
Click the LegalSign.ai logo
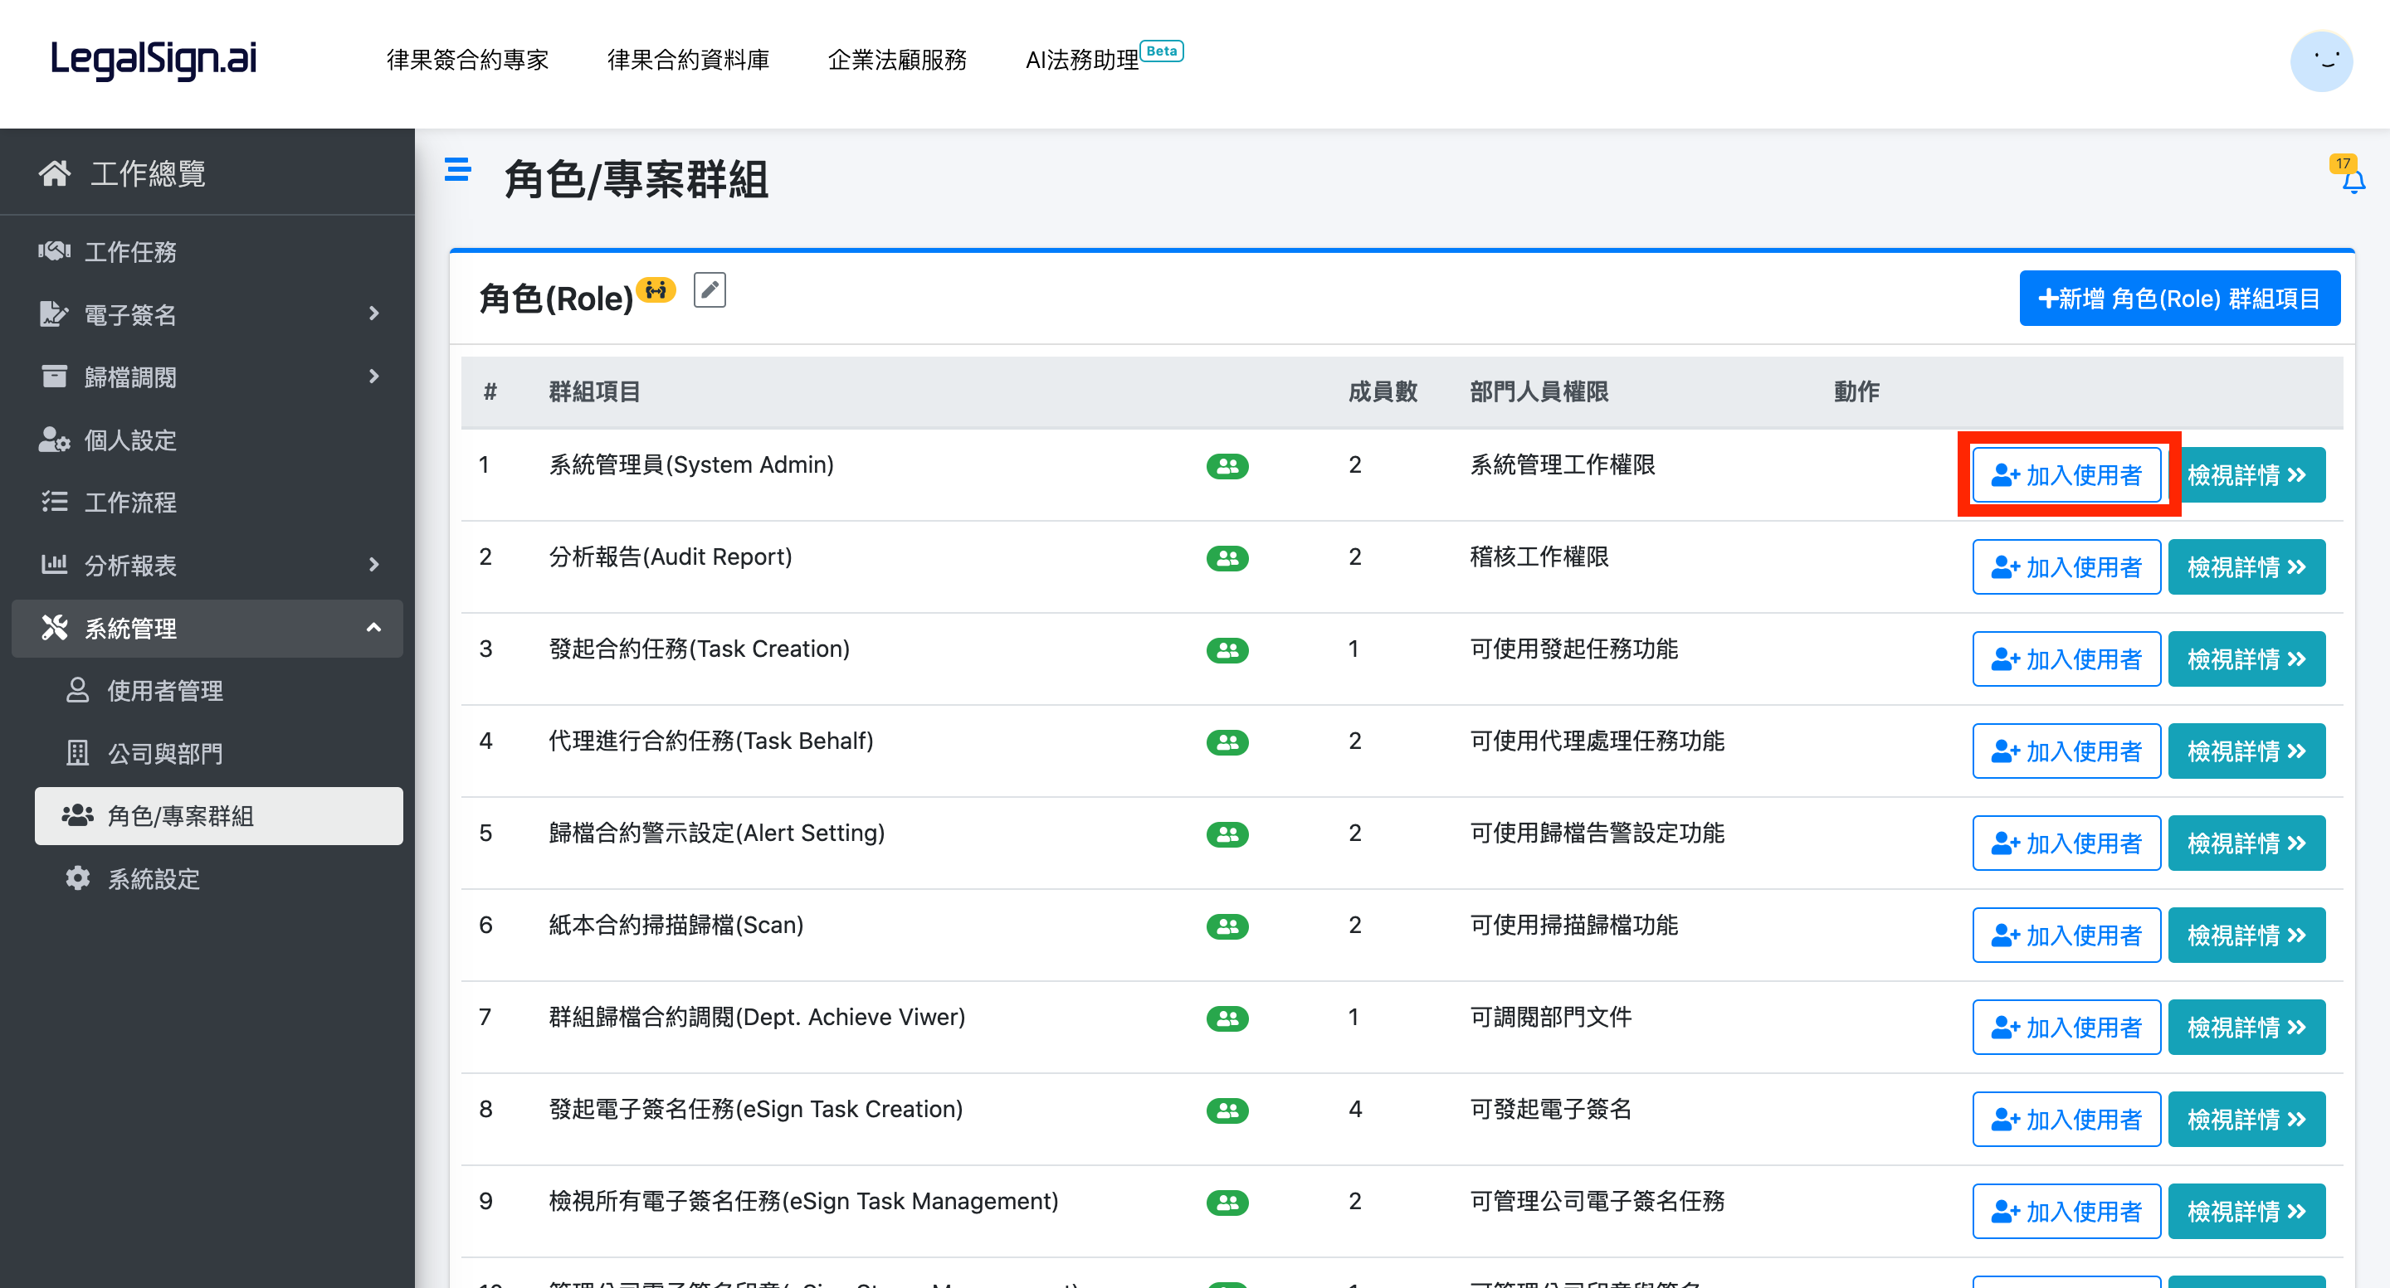[153, 60]
